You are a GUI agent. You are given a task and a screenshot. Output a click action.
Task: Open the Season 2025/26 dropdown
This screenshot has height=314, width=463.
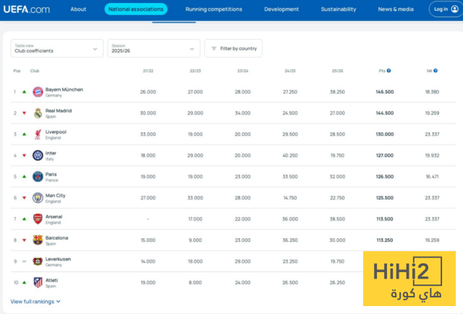pyautogui.click(x=153, y=48)
